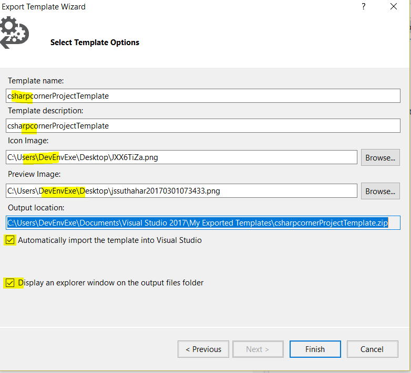Click the Template description input field
Image resolution: width=411 pixels, height=373 pixels.
click(203, 125)
